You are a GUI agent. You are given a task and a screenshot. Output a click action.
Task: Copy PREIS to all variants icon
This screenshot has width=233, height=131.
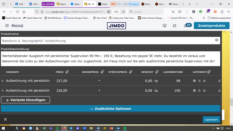coord(67,72)
